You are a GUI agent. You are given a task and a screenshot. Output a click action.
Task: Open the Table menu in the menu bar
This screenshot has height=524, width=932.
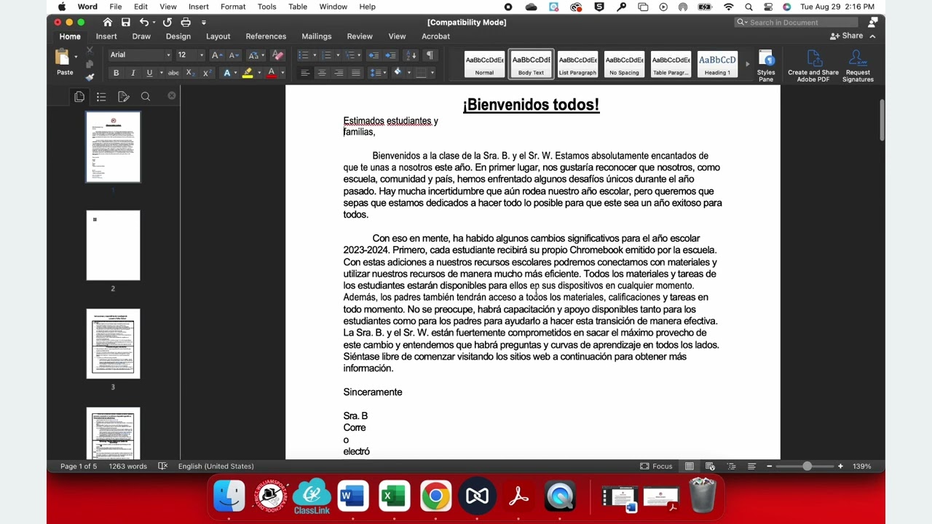(298, 7)
